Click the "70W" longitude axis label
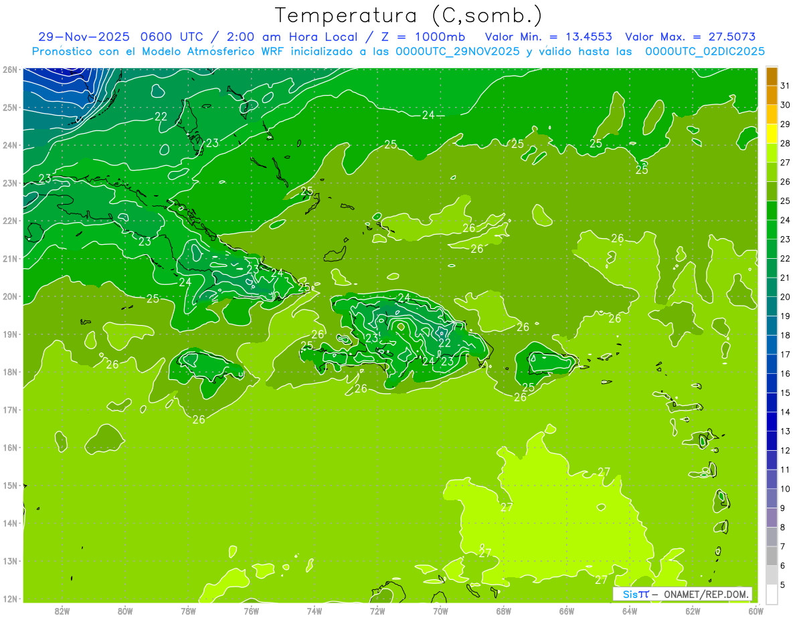 [440, 611]
